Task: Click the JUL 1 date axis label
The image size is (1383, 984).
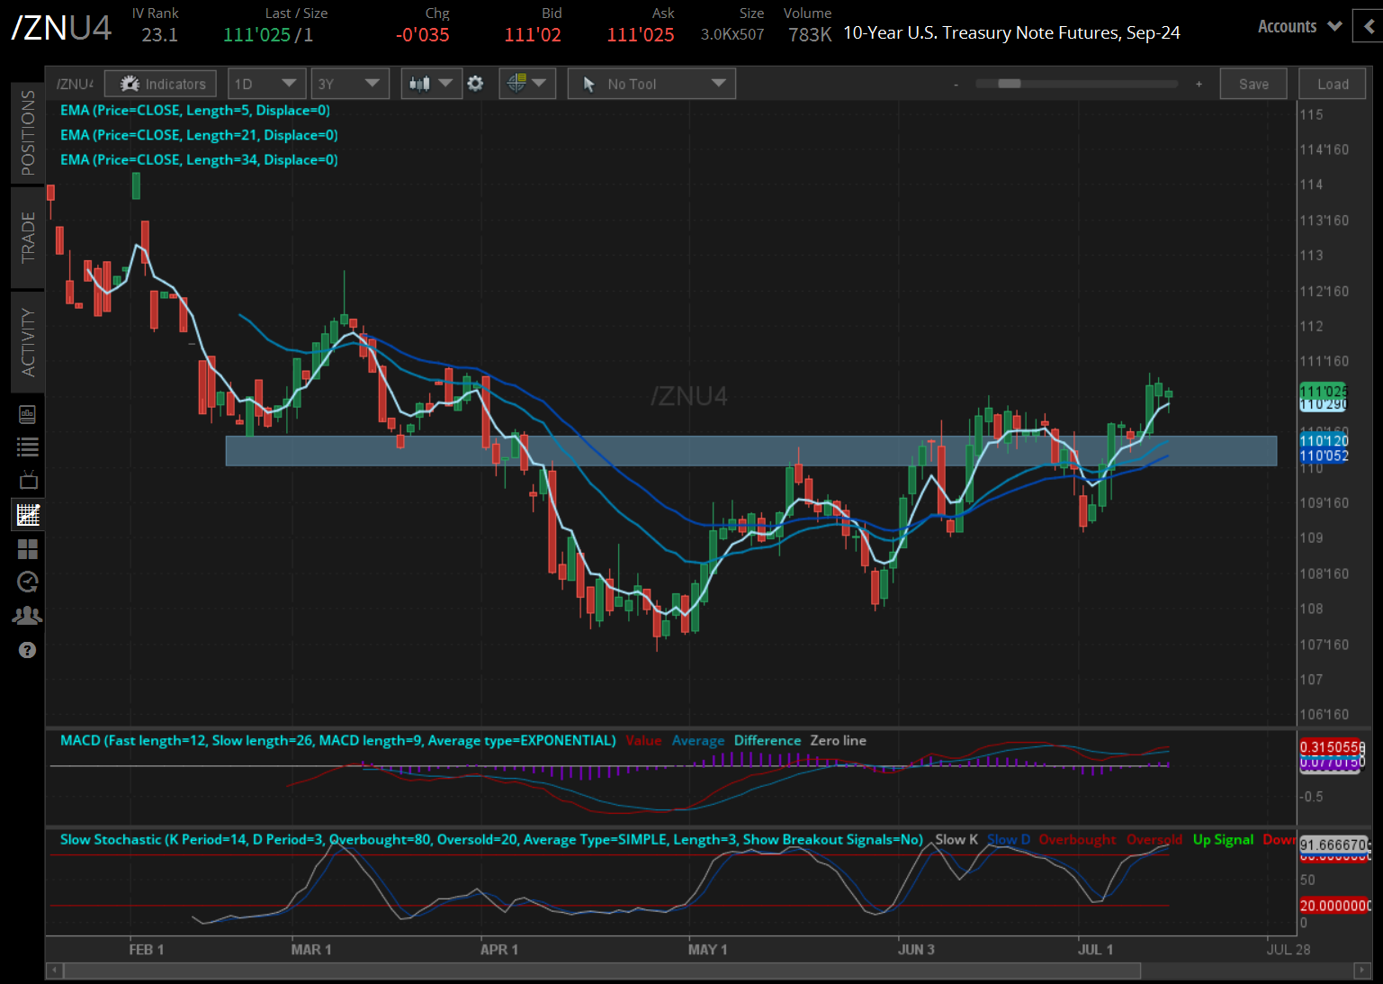Action: click(x=1095, y=950)
